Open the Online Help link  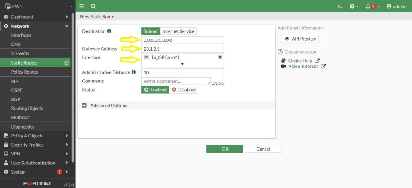click(x=300, y=61)
